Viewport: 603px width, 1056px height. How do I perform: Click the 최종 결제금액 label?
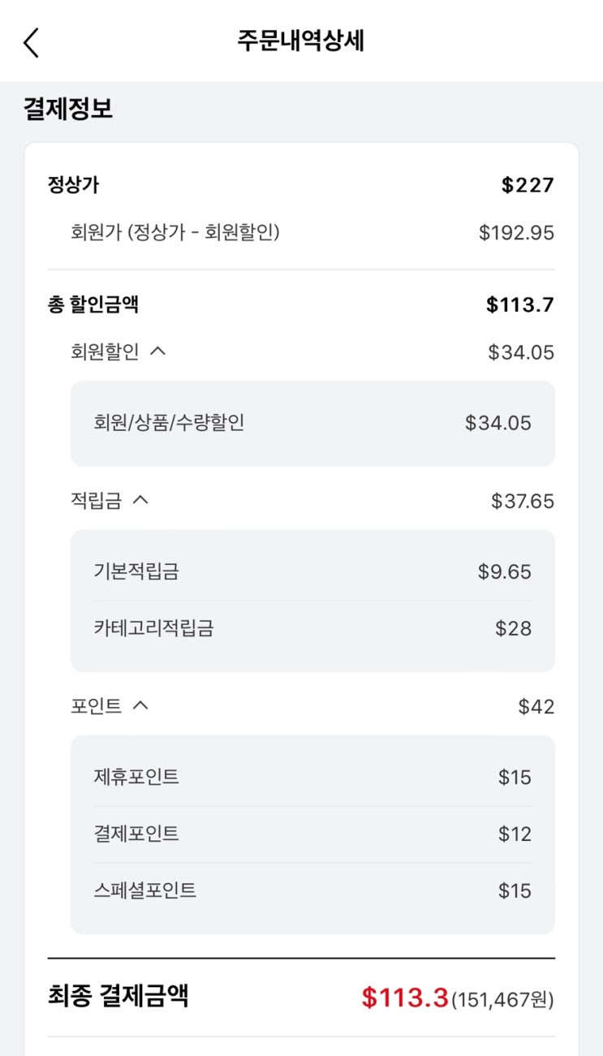[x=118, y=995]
